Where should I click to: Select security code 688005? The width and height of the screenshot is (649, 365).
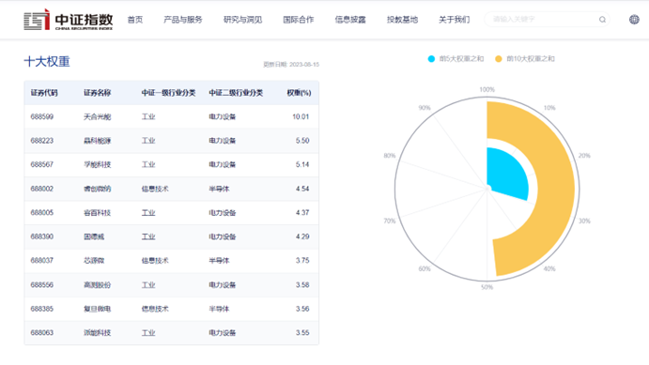pyautogui.click(x=42, y=213)
